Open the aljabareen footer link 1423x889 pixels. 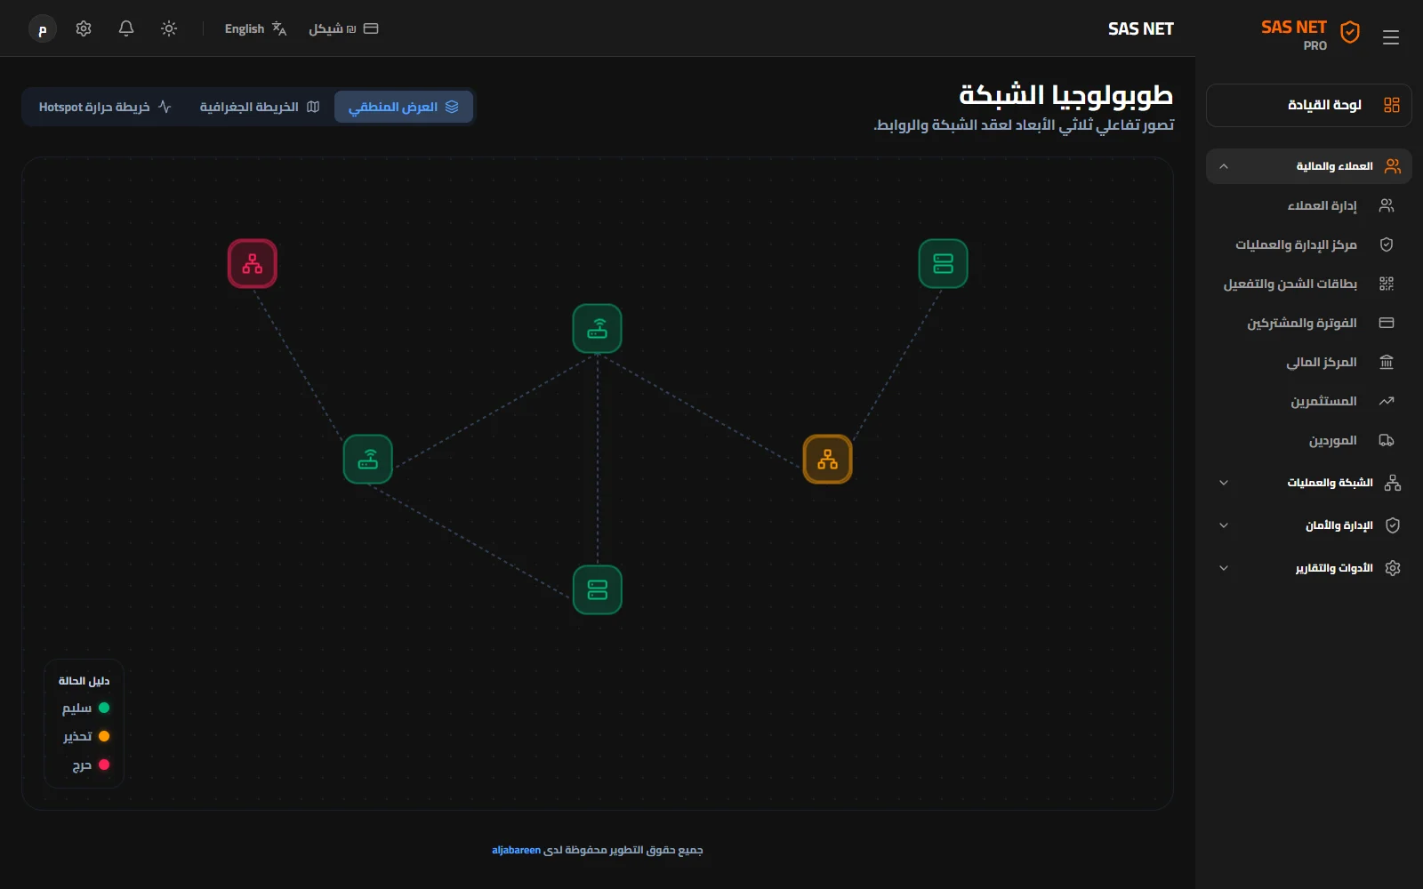point(516,850)
